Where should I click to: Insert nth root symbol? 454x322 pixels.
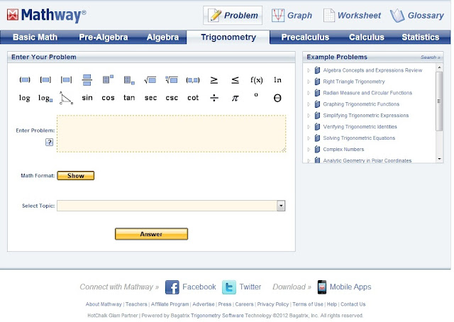coord(172,79)
